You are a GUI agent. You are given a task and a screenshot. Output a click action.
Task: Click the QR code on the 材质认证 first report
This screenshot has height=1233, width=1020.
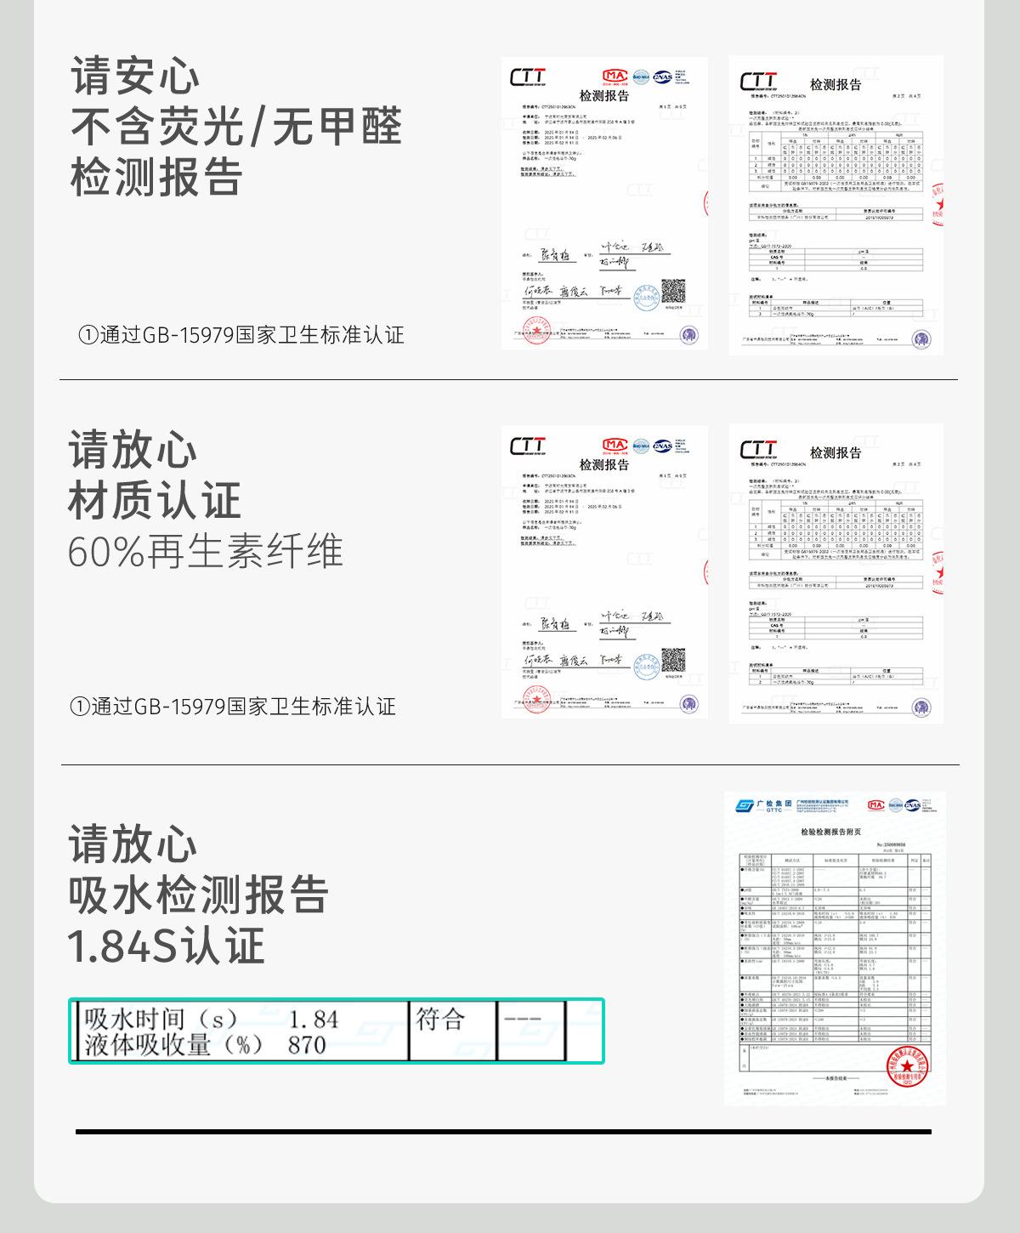(x=673, y=660)
